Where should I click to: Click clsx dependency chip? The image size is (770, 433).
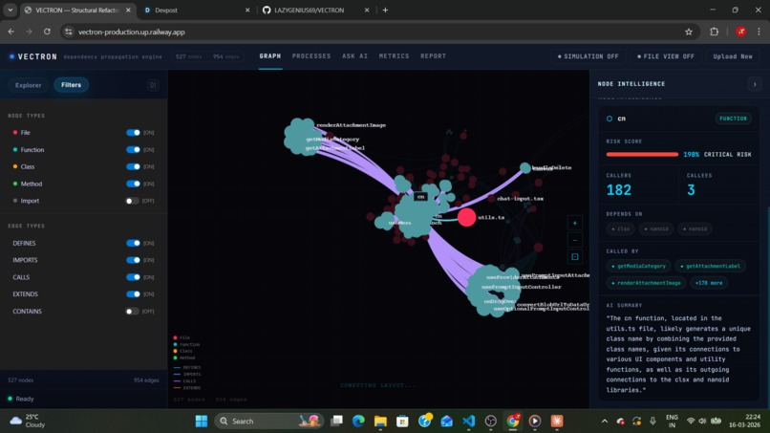620,229
